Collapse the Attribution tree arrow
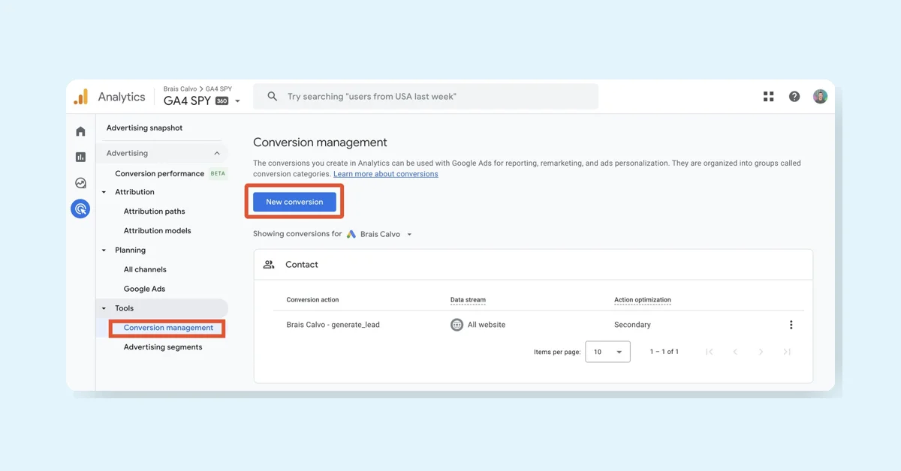Screen dimensions: 901x471 click(104, 192)
